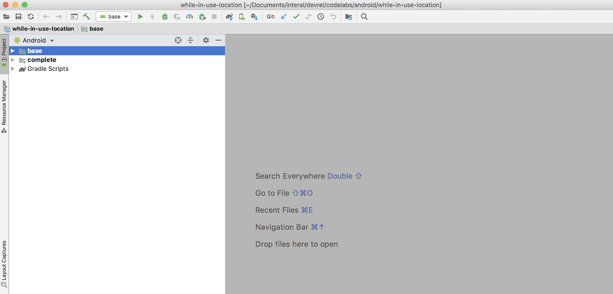Image resolution: width=613 pixels, height=294 pixels.
Task: Open the SDK Manager icon
Action: coord(254,16)
